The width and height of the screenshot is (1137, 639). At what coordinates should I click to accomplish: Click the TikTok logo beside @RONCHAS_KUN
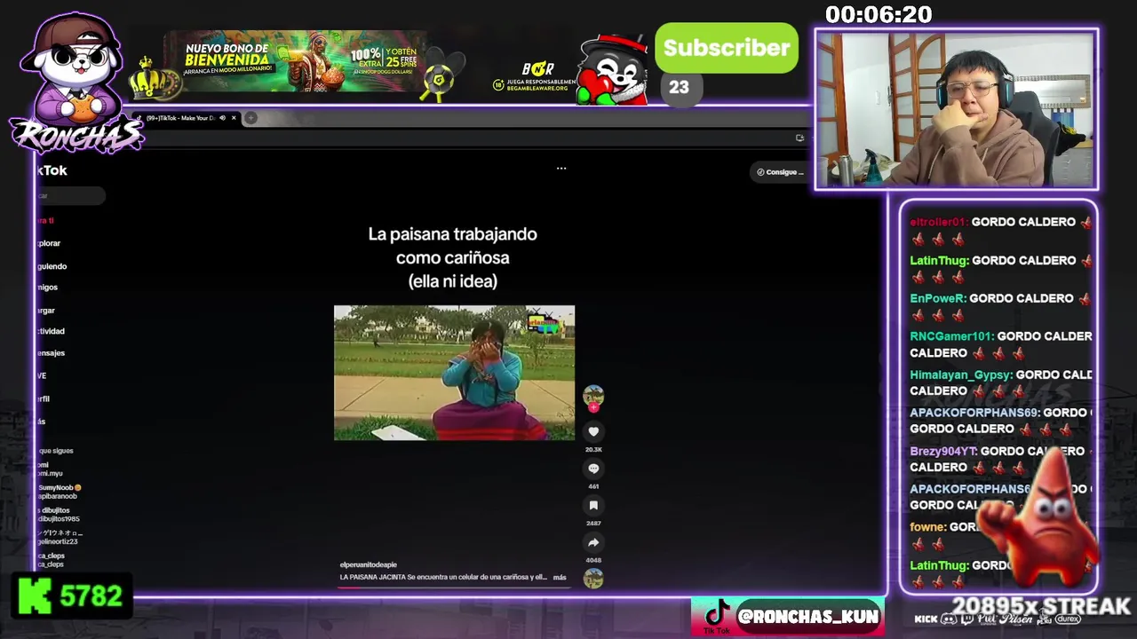click(716, 615)
